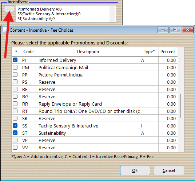Check the VP Reserve checkbox

(x=15, y=140)
